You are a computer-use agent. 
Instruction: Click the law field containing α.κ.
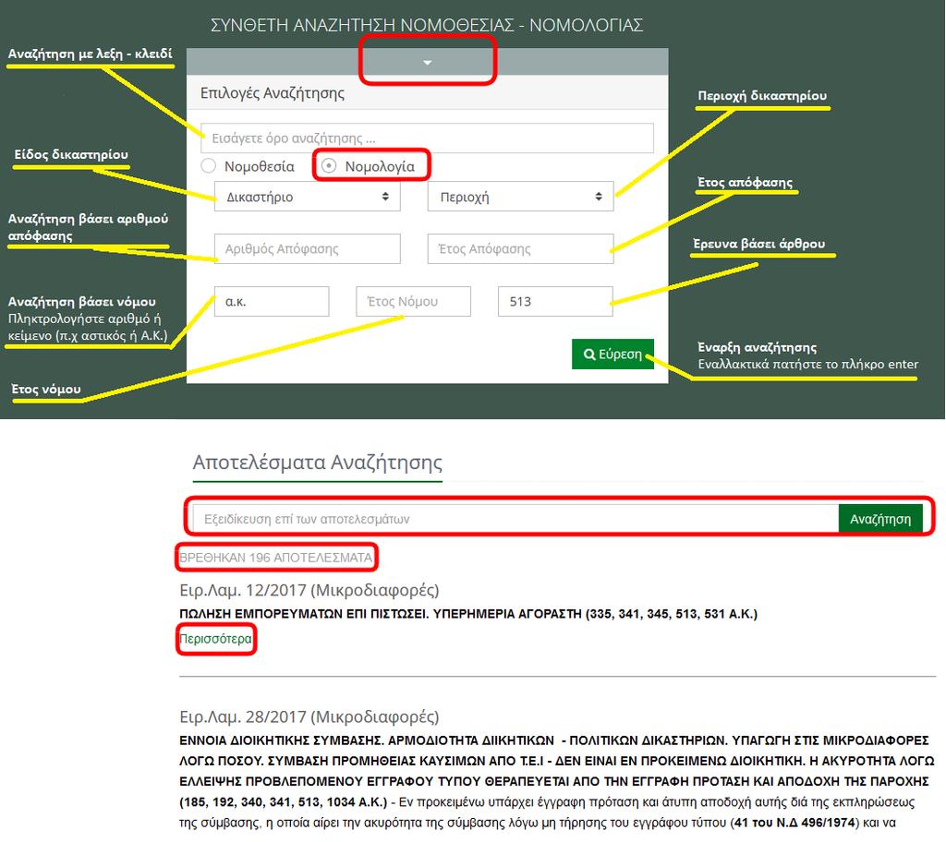pyautogui.click(x=272, y=302)
